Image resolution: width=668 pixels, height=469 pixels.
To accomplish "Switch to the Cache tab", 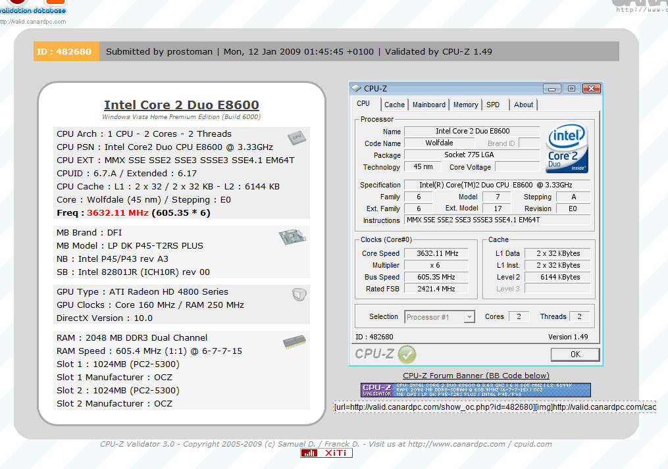I will (394, 105).
